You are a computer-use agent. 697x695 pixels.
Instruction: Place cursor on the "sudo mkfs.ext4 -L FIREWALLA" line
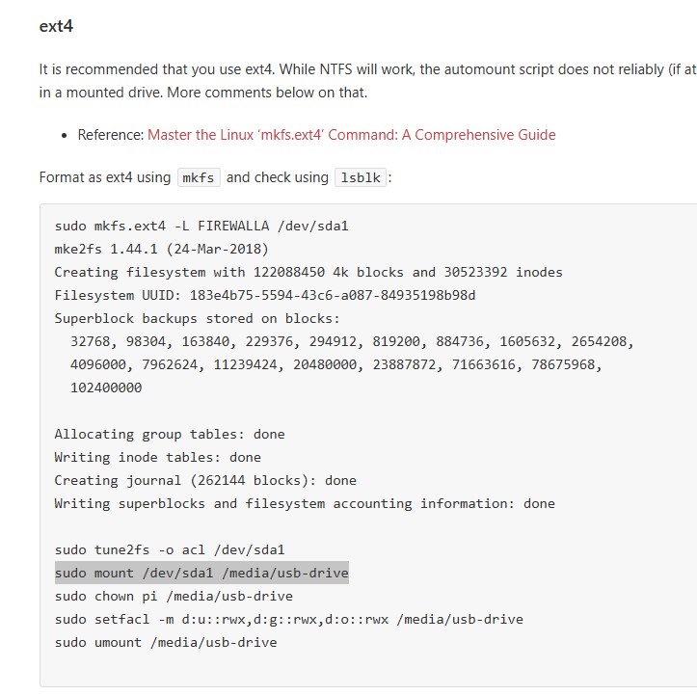[201, 226]
